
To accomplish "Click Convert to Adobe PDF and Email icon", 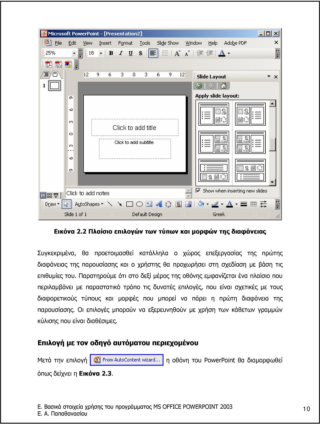I will tap(59, 64).
